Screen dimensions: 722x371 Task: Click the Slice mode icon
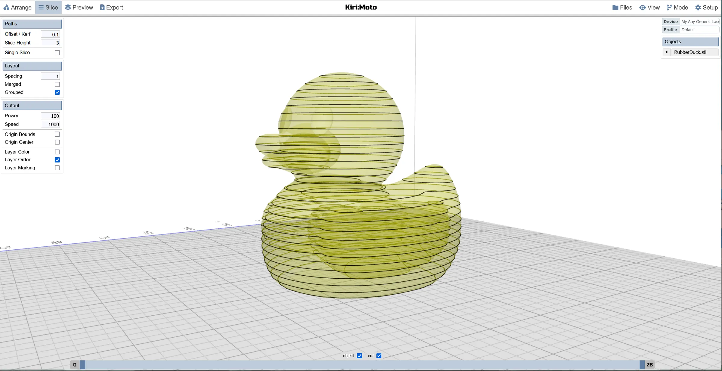coord(42,7)
